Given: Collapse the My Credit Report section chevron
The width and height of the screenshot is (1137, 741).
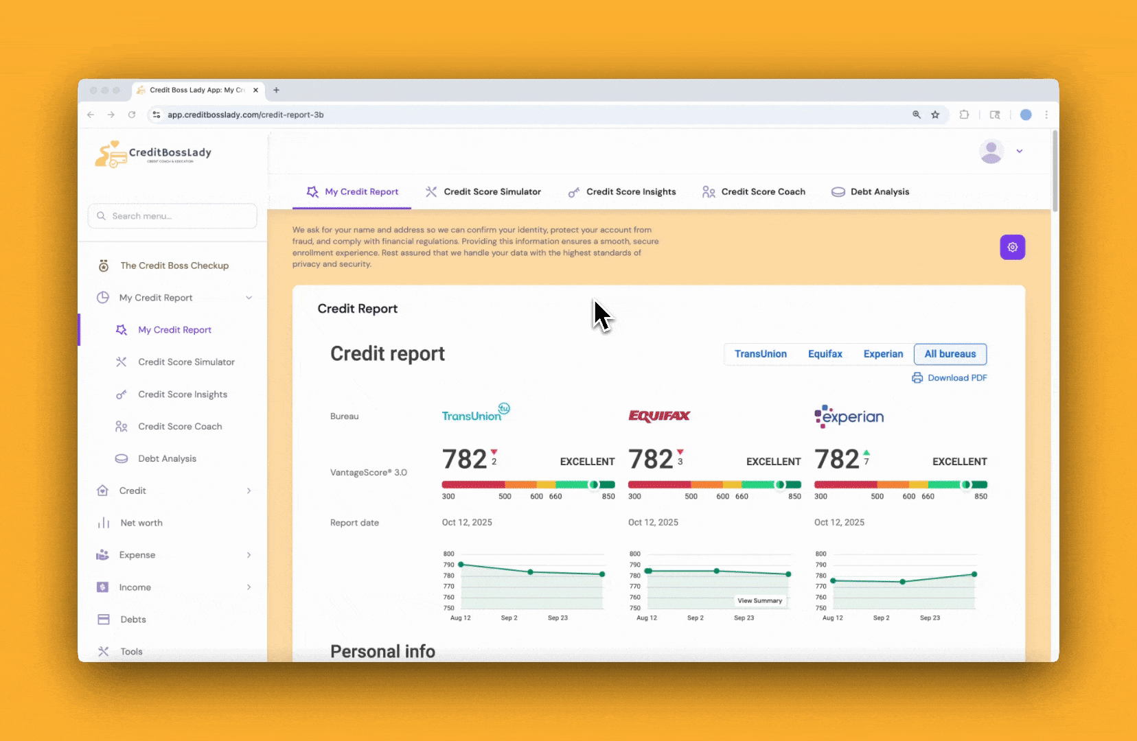Looking at the screenshot, I should pos(248,297).
